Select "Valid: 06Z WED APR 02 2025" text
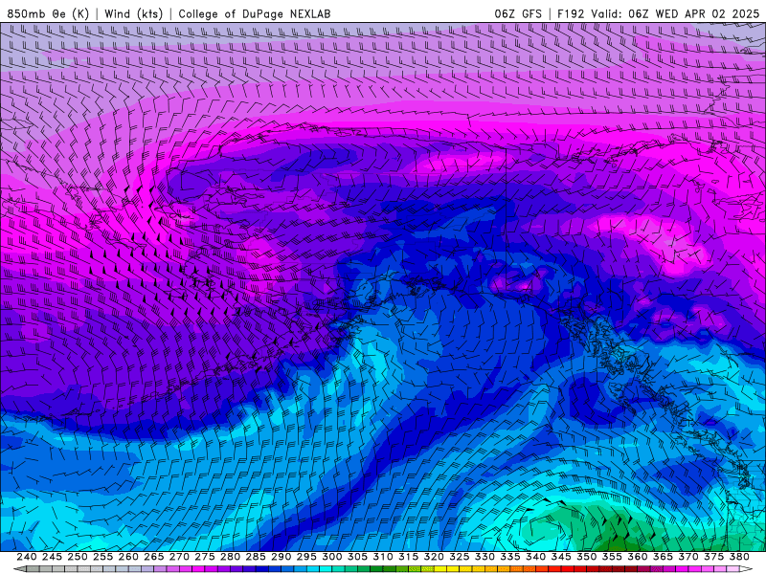The image size is (766, 574). (x=675, y=13)
